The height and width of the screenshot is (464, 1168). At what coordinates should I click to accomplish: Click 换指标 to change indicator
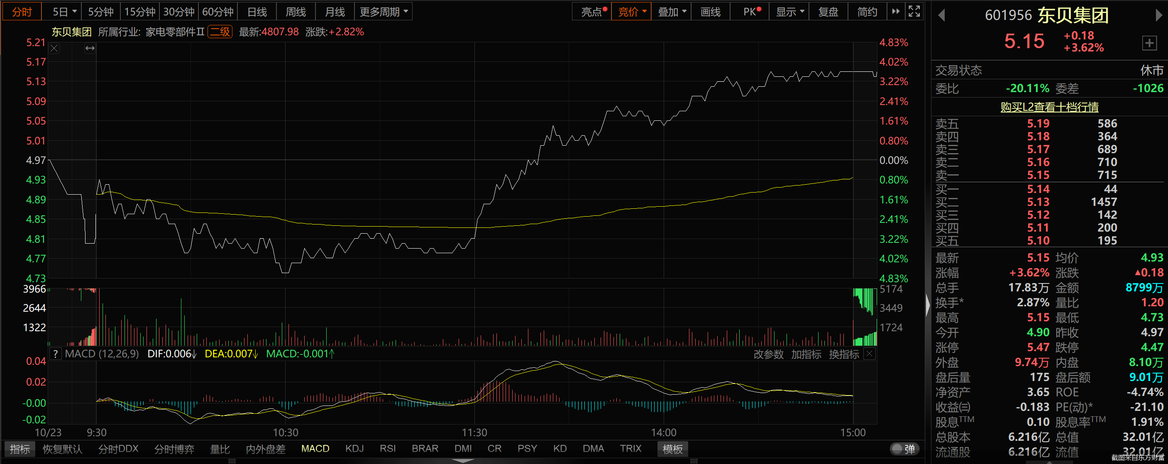844,354
